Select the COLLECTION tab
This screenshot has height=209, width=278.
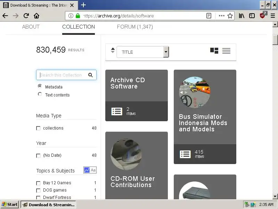(x=79, y=27)
